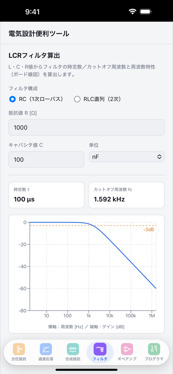Open the オペアンプ op-amp icon
The image size is (173, 374).
pos(127,349)
